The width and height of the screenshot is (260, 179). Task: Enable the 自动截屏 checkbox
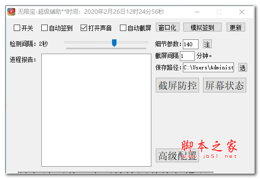tap(123, 28)
